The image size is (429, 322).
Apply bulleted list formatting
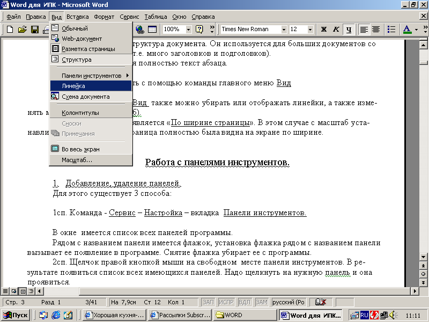[x=391, y=29]
